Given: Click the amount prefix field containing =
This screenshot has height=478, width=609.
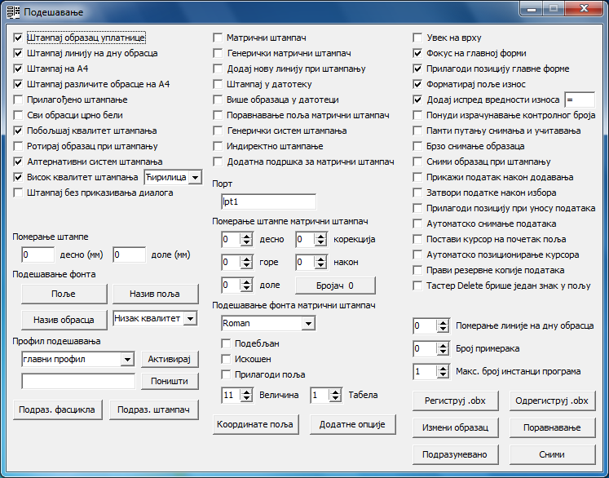Looking at the screenshot, I should click(x=580, y=100).
